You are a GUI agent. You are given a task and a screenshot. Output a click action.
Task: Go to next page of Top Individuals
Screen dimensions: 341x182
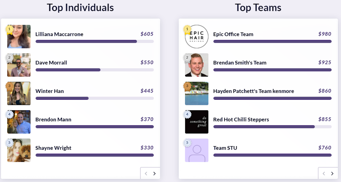pos(154,173)
